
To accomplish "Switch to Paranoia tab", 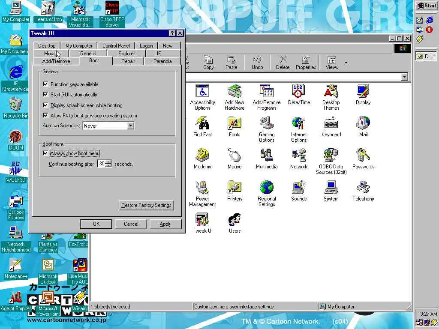I will pyautogui.click(x=162, y=61).
